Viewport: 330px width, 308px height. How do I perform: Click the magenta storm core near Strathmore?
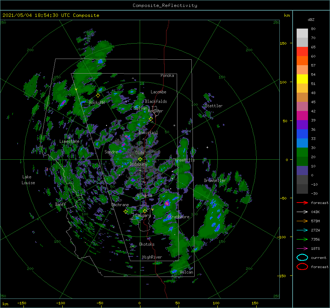pyautogui.click(x=167, y=203)
